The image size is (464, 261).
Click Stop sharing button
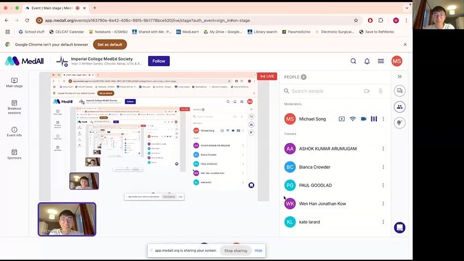(x=236, y=250)
